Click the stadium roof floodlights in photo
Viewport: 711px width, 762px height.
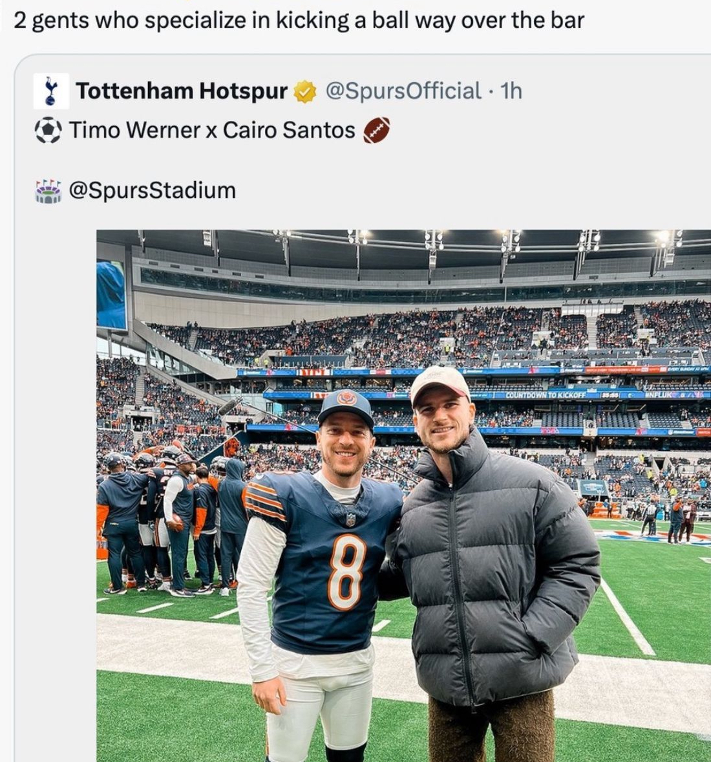pyautogui.click(x=433, y=239)
